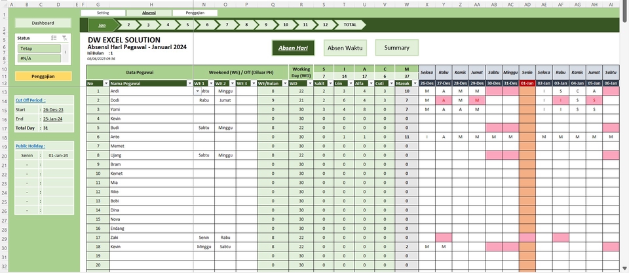Screen dimensions: 629x273
Task: Switch to the Setting tab
Action: [103, 13]
